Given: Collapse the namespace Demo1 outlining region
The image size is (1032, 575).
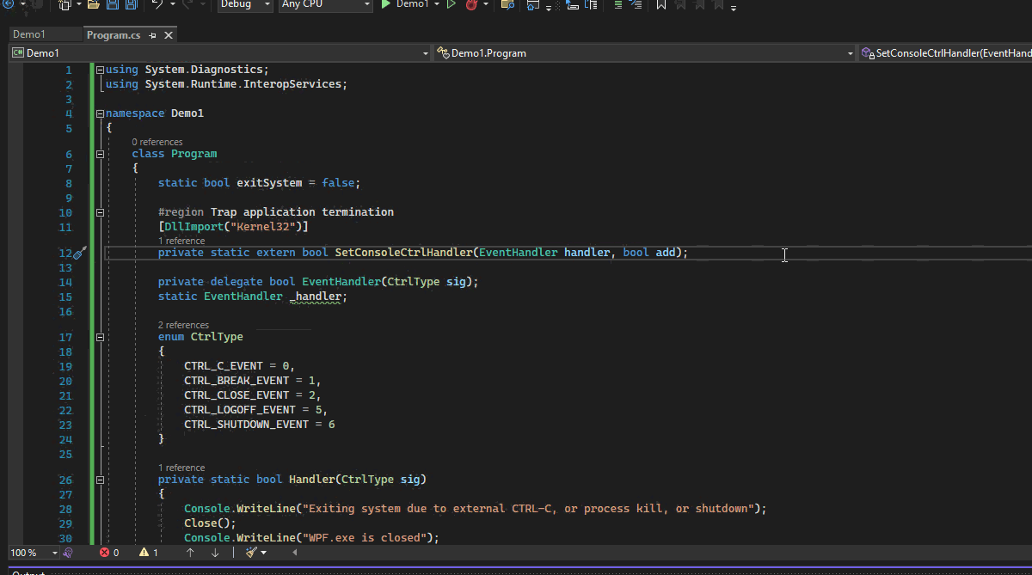Looking at the screenshot, I should [101, 113].
